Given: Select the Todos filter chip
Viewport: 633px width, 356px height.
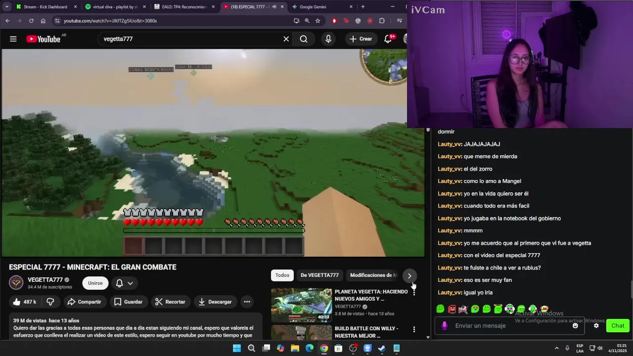Looking at the screenshot, I should point(282,275).
